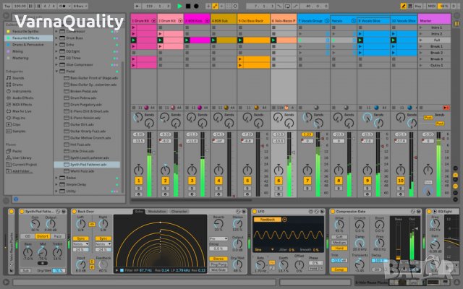Viewport: 463px width, 289px height.
Task: Toggle track 7 activator button
Action: [x=307, y=180]
